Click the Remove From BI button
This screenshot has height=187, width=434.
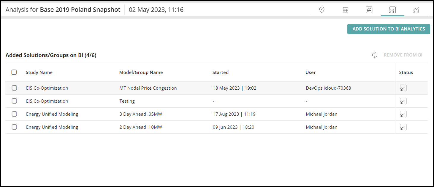point(403,55)
